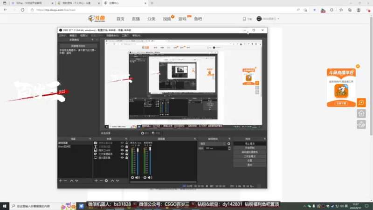Click the 桌面音频 volume slider
The image size is (373, 210).
[x=150, y=161]
